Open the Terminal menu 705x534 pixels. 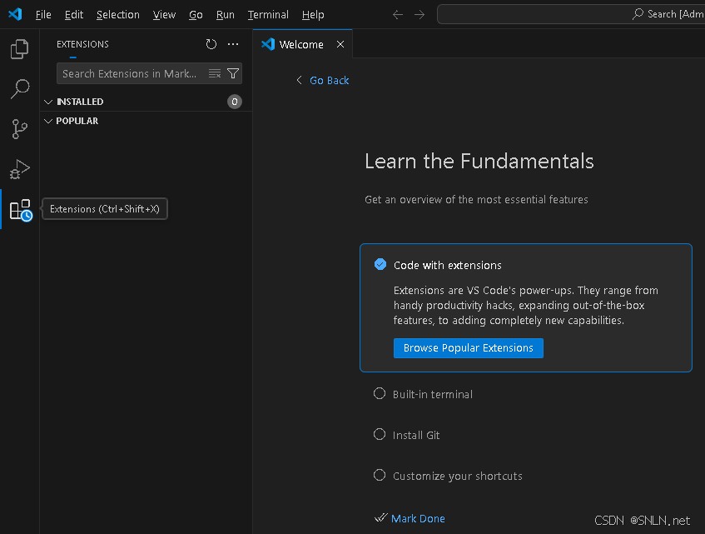[268, 14]
